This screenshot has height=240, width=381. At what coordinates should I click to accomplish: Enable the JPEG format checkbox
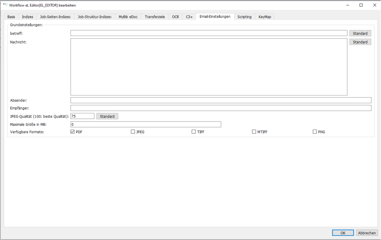coord(133,132)
